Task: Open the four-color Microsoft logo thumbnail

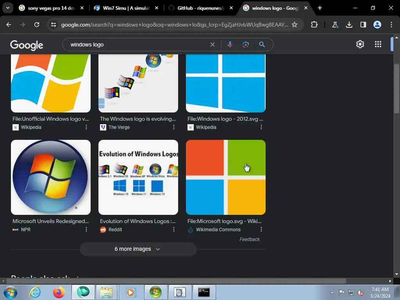Action: click(226, 177)
